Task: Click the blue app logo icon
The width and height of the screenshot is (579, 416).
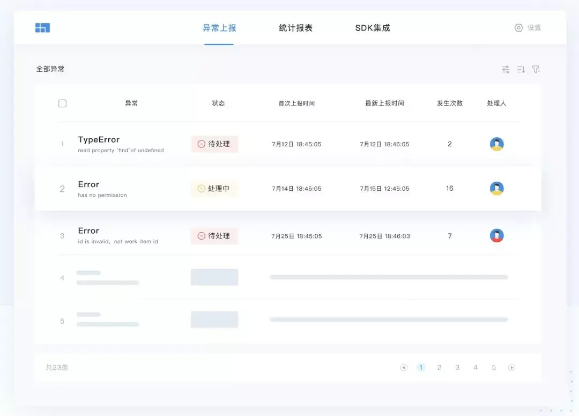Action: (x=42, y=28)
